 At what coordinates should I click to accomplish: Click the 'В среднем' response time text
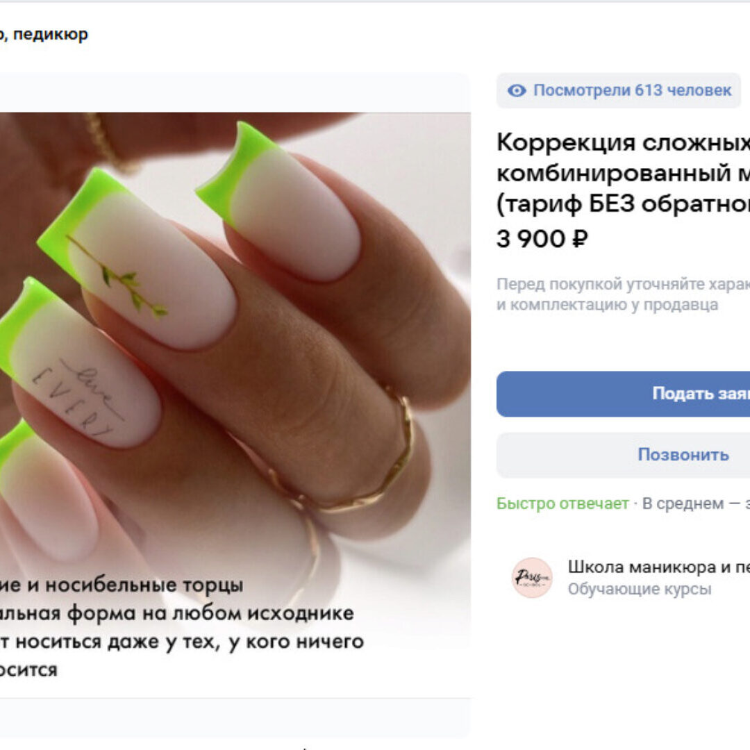click(683, 503)
